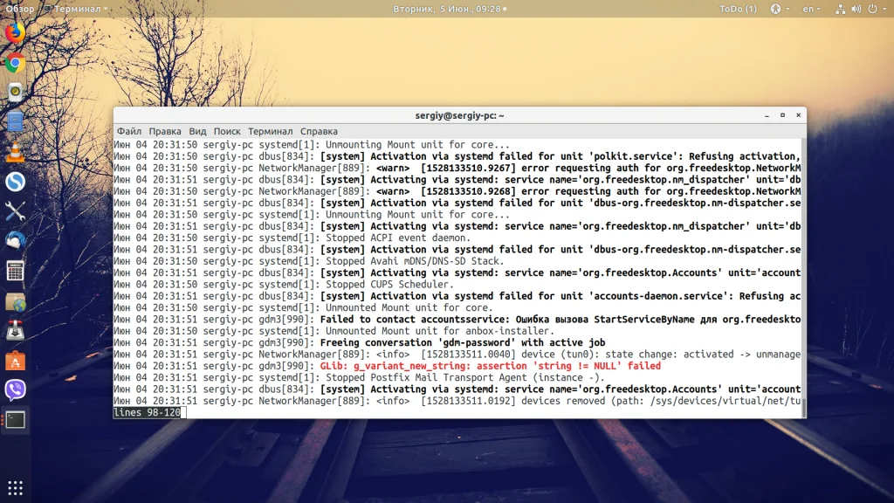
Task: Open Google Chrome from the dock
Action: point(16,63)
